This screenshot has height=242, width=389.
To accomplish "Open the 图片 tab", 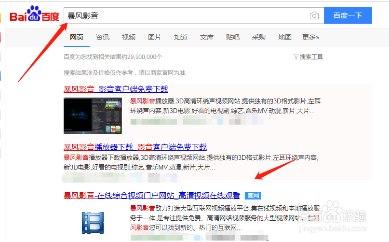I will coord(155,37).
